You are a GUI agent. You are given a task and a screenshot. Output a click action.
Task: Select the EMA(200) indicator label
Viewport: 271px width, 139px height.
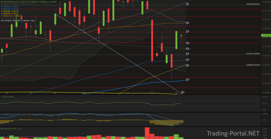pyautogui.click(x=7, y=7)
